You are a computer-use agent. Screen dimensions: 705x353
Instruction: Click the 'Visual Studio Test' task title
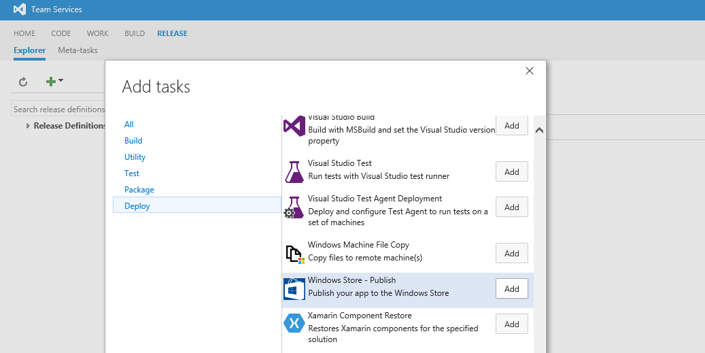(x=339, y=163)
